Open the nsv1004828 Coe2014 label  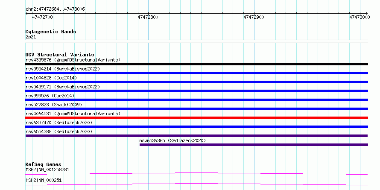coord(51,78)
